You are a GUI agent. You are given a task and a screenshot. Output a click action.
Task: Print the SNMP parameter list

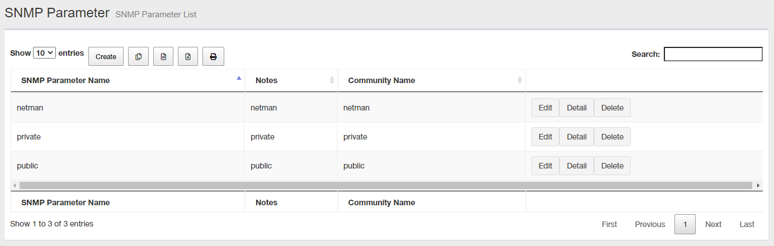click(x=213, y=56)
